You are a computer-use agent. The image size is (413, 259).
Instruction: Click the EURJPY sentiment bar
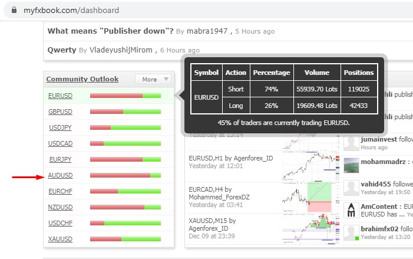[x=125, y=159]
